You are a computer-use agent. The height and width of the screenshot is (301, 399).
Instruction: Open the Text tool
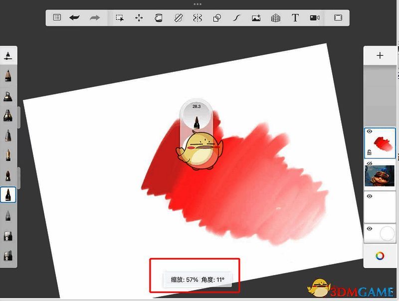[x=295, y=17]
